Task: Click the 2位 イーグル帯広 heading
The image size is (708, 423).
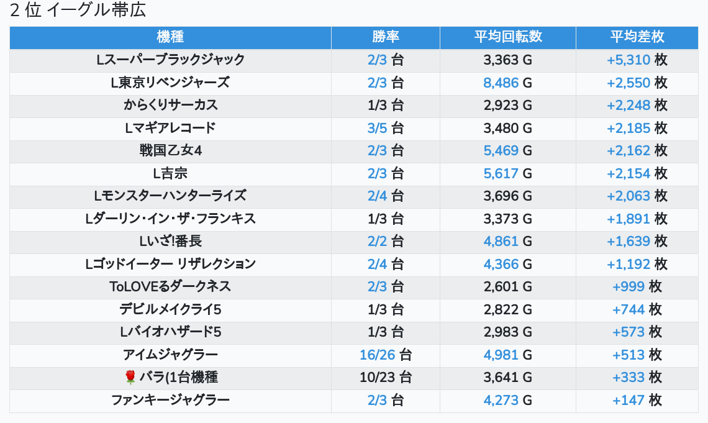Action: tap(78, 10)
